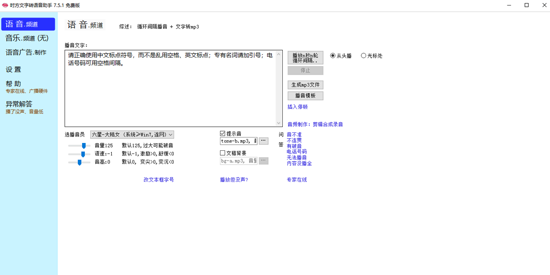550x275 pixels.
Task: Click the 语速 speed slider thumb
Action: click(x=83, y=154)
